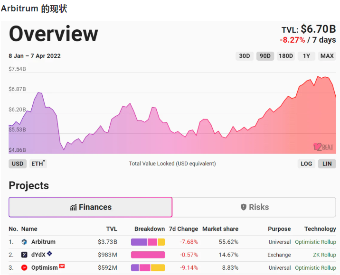Click the 8.83% market share cell

(x=230, y=268)
